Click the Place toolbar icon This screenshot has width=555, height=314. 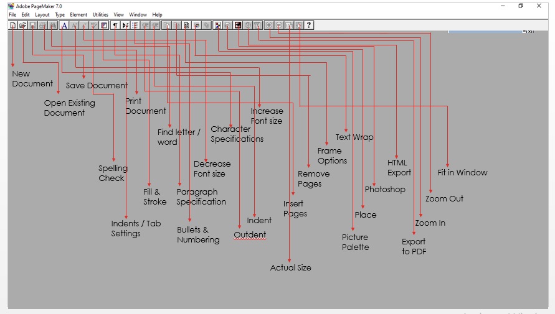pos(227,25)
